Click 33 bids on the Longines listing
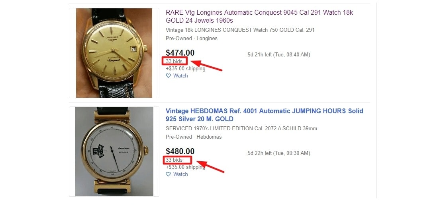 (x=174, y=62)
